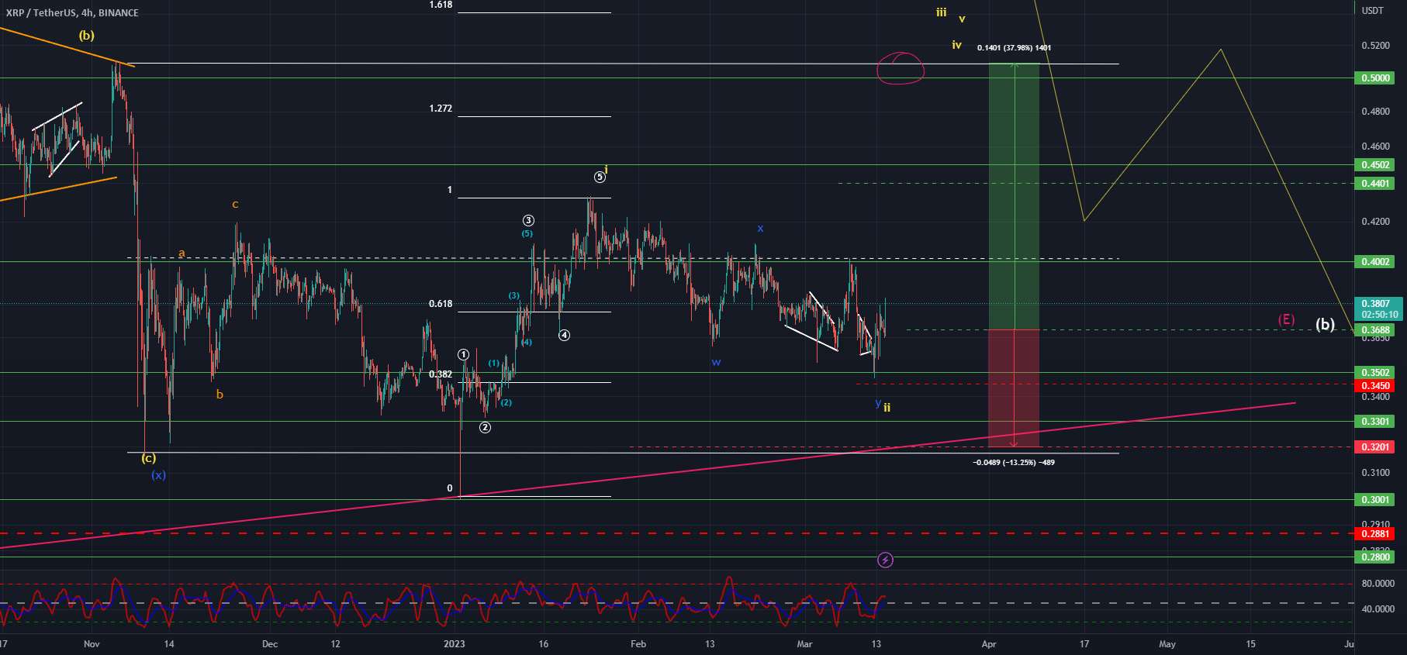Click the Dec date on time axis

270,644
